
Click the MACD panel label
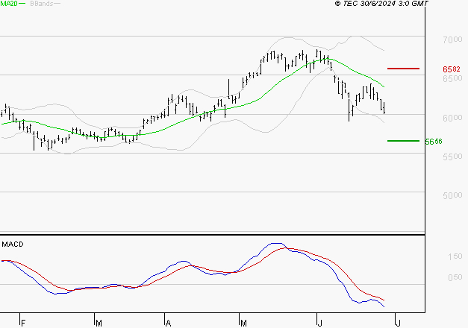tap(13, 245)
